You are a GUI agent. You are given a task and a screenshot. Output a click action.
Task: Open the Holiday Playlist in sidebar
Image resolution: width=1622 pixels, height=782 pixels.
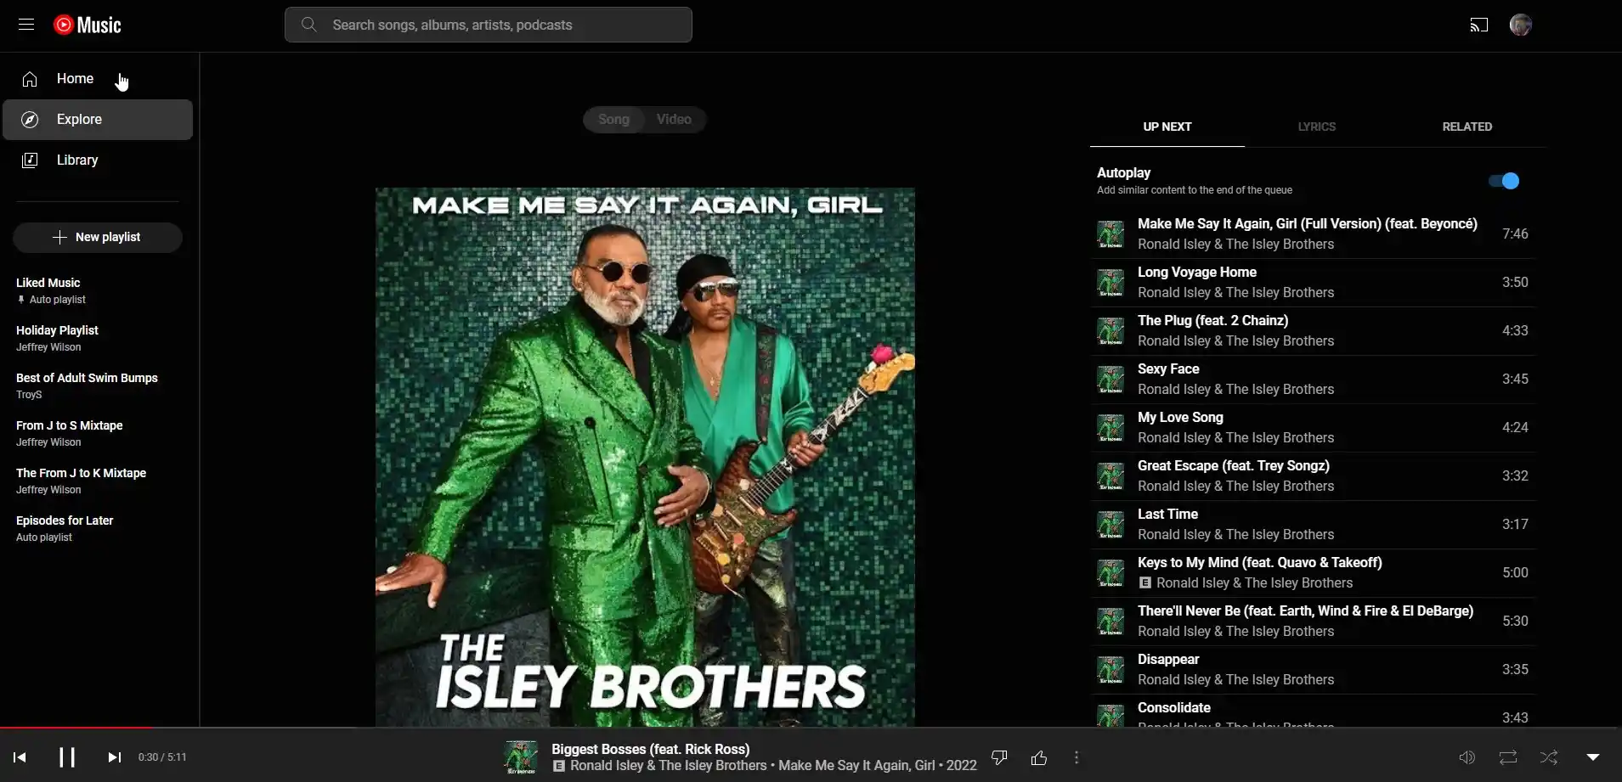click(x=57, y=330)
